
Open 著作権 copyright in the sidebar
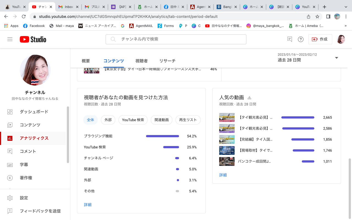[26, 178]
